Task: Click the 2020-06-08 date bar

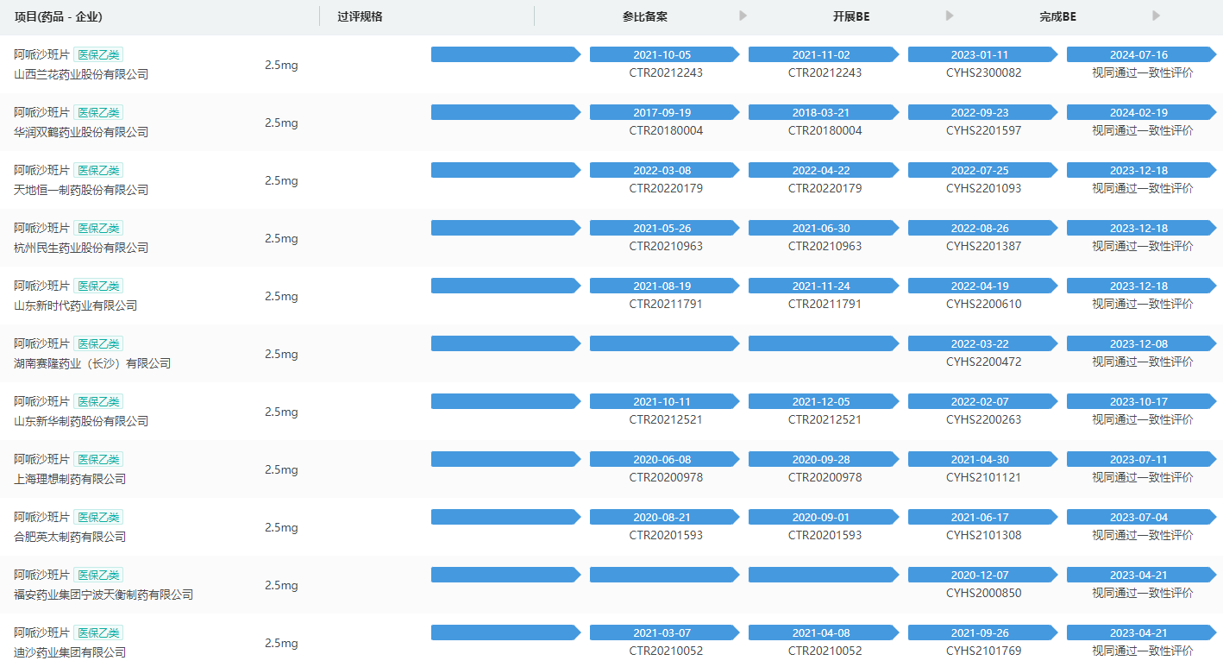Action: point(665,459)
